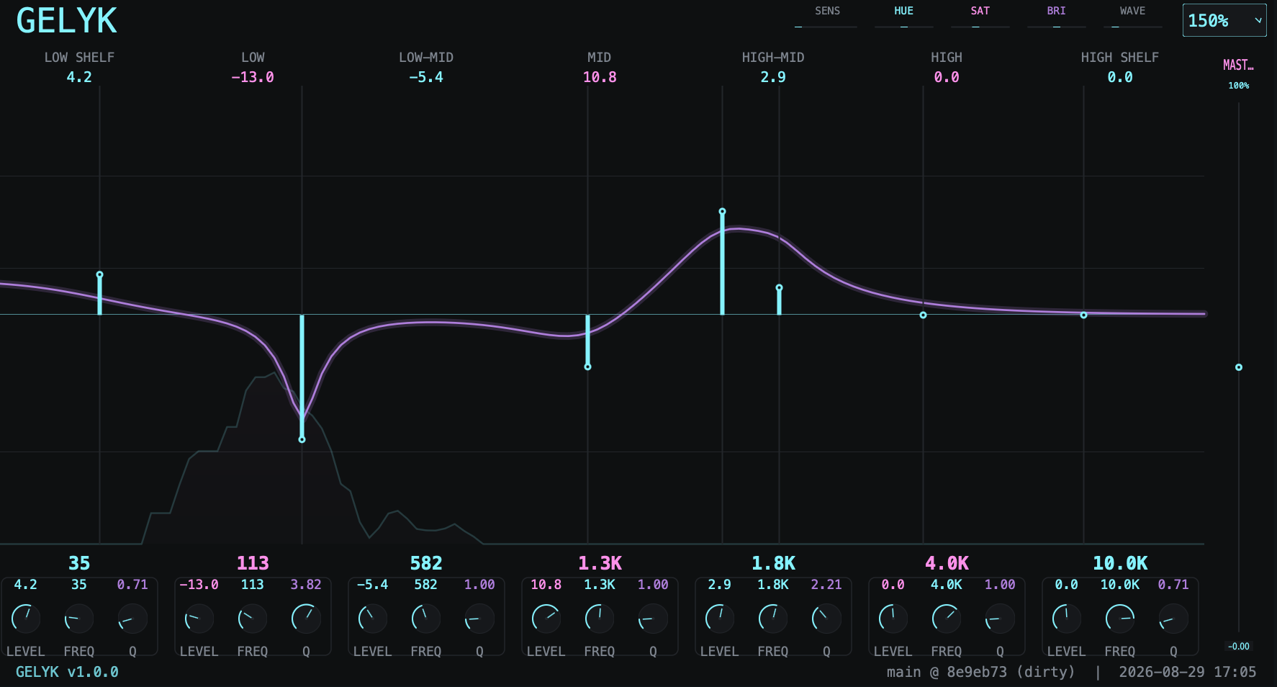Open the 150% zoom dropdown

(1224, 20)
